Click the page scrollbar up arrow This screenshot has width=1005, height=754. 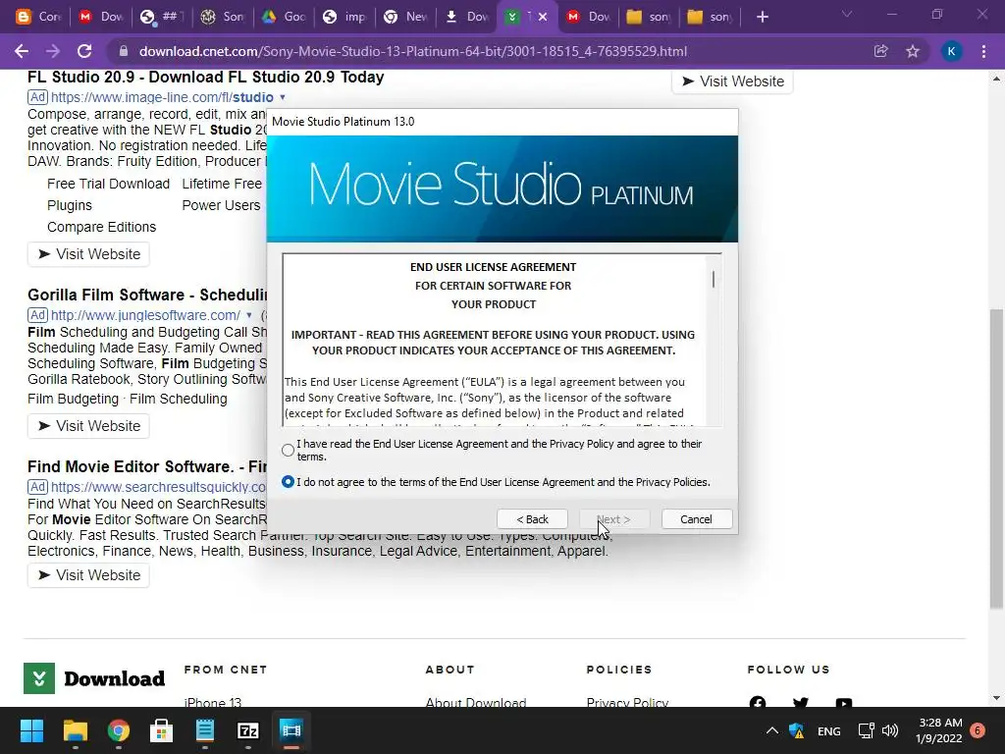point(996,80)
